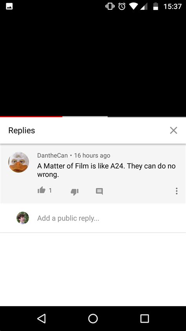Open recent apps with square button
The height and width of the screenshot is (331, 186).
144,318
